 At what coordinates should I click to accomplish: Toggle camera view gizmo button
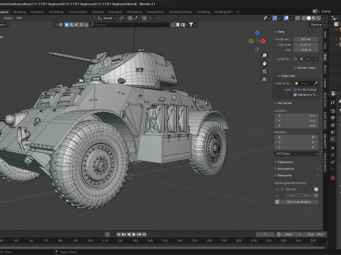coord(264,72)
